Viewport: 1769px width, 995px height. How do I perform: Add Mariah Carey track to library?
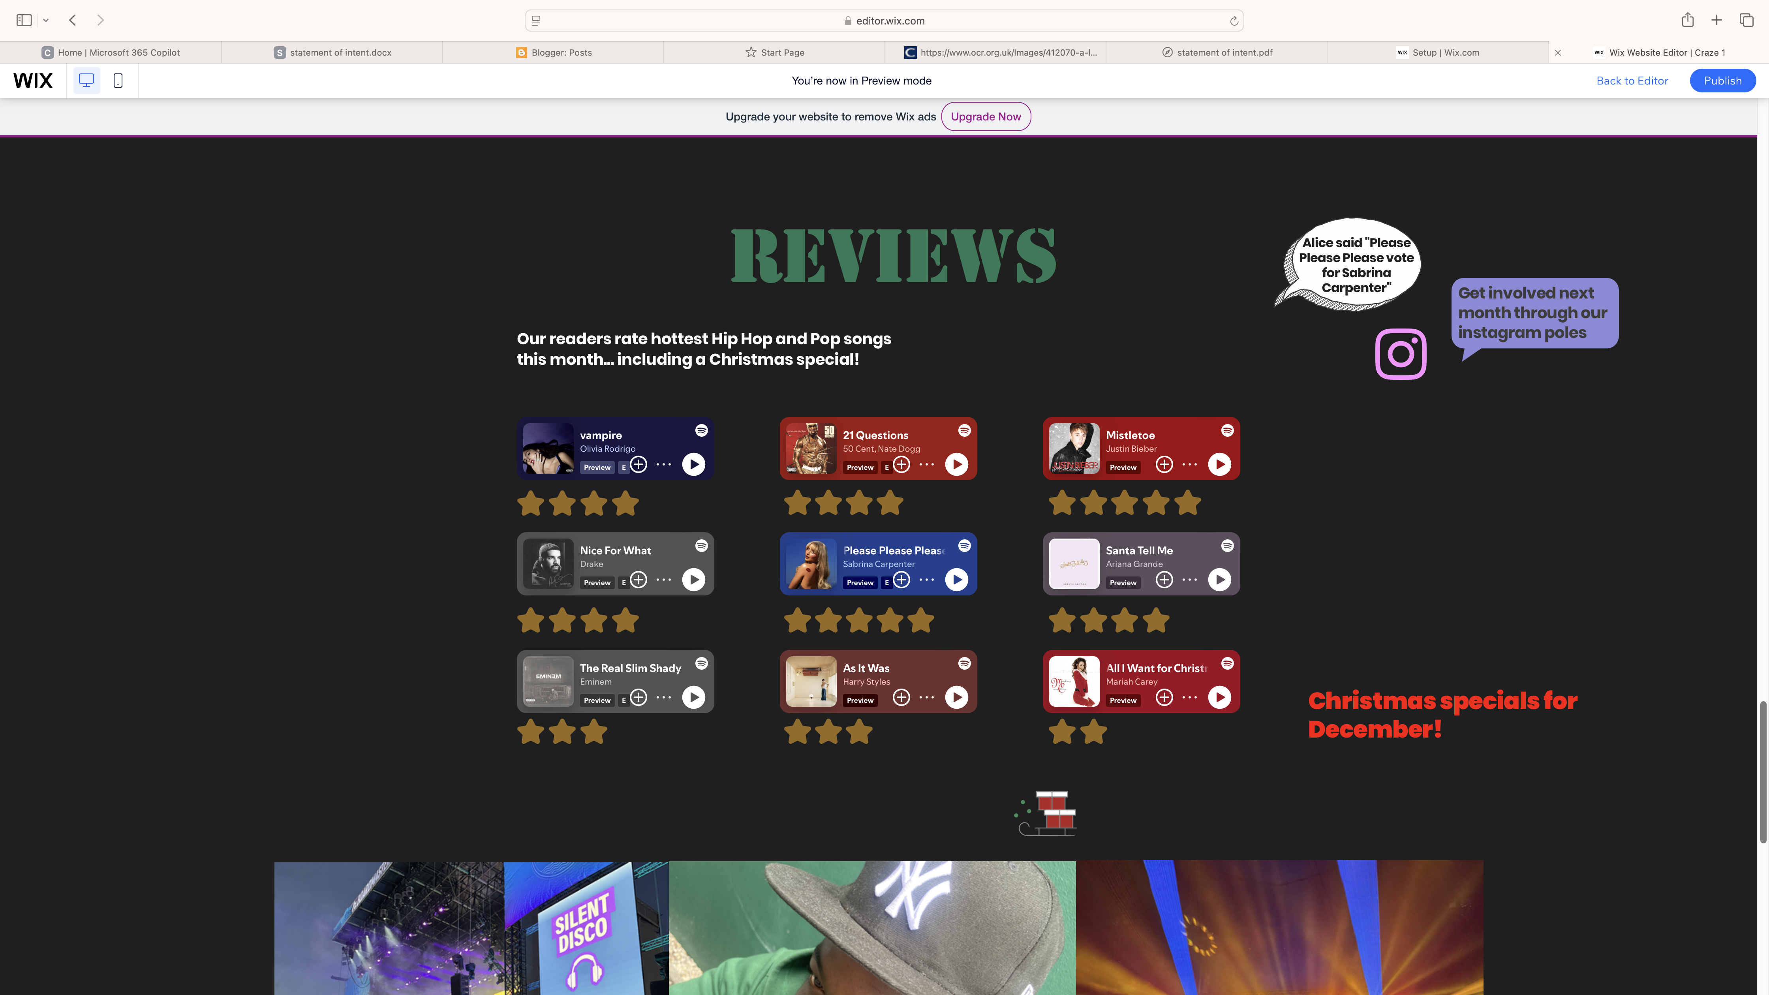[1165, 697]
